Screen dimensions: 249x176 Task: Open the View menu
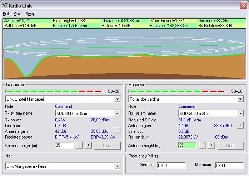tap(18, 14)
